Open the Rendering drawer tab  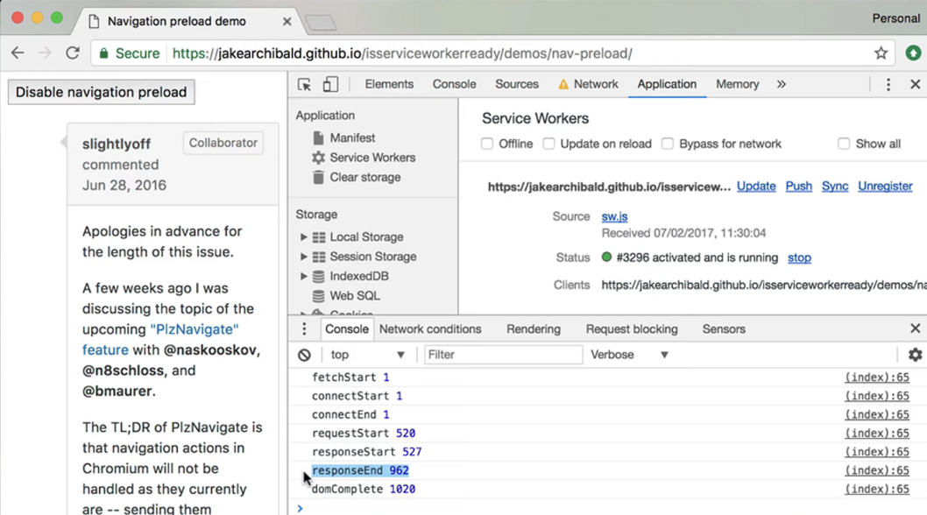(534, 329)
